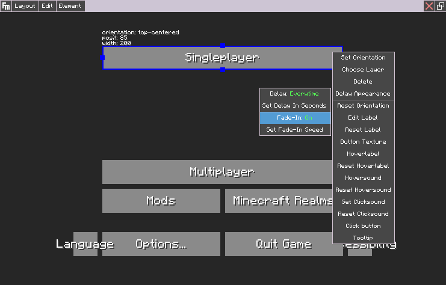Choose Reset Hoversound
Screen dimensions: 446x285
coord(363,190)
